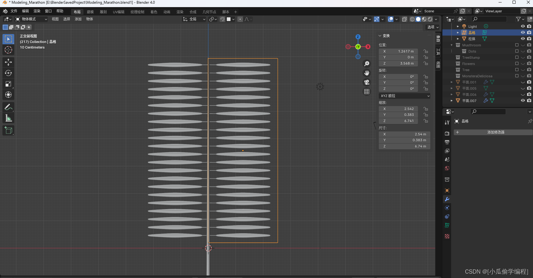Activate the 3D Cursor tool
This screenshot has height=278, width=533.
click(8, 50)
